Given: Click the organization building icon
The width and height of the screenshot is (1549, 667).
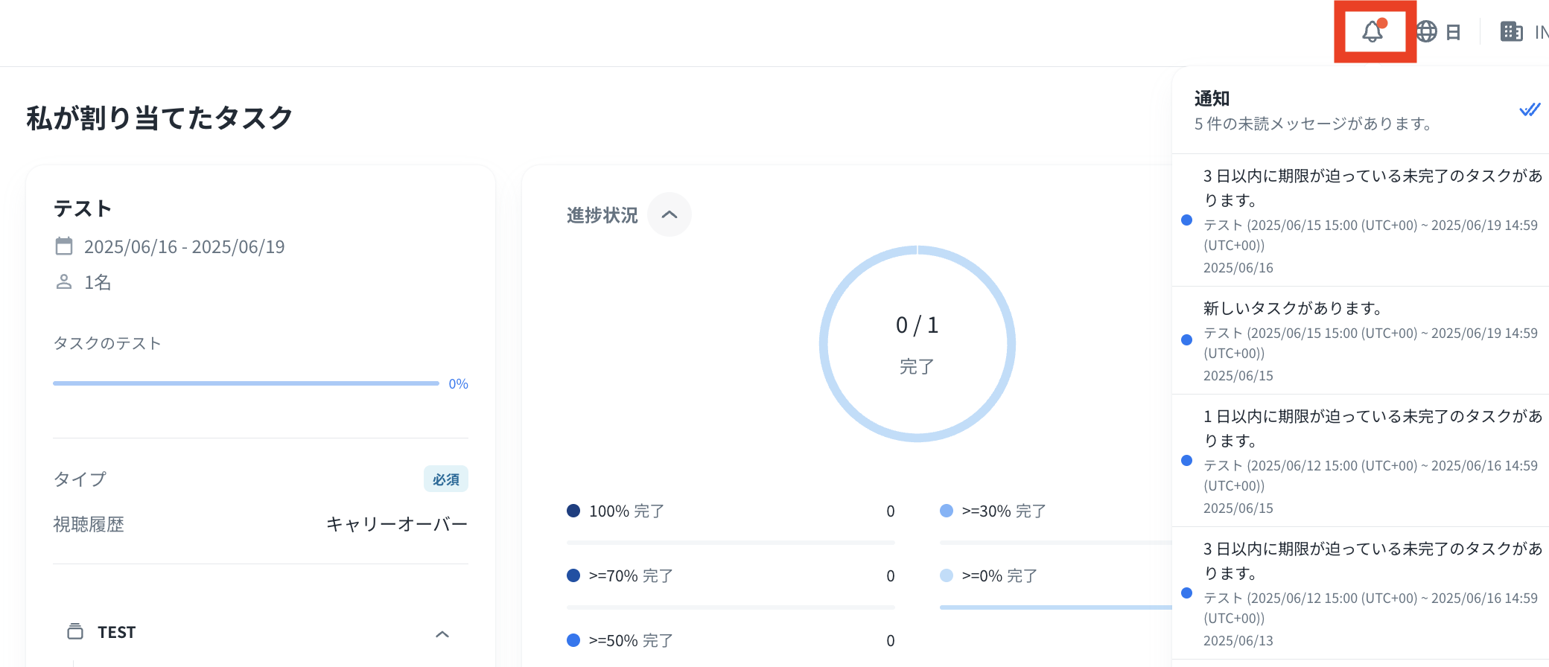Looking at the screenshot, I should [x=1511, y=32].
